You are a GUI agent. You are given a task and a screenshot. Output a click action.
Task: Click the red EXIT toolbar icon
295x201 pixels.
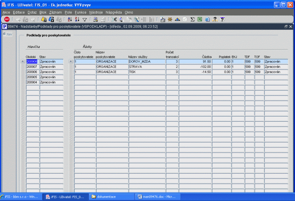click(x=7, y=19)
